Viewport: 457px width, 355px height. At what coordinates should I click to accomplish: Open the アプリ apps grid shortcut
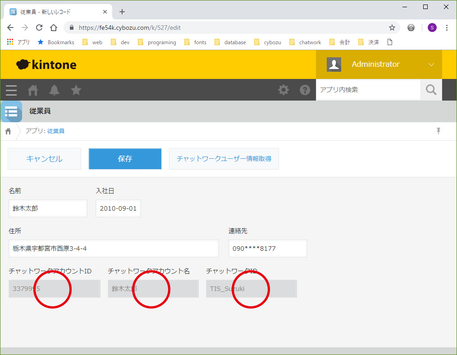18,42
